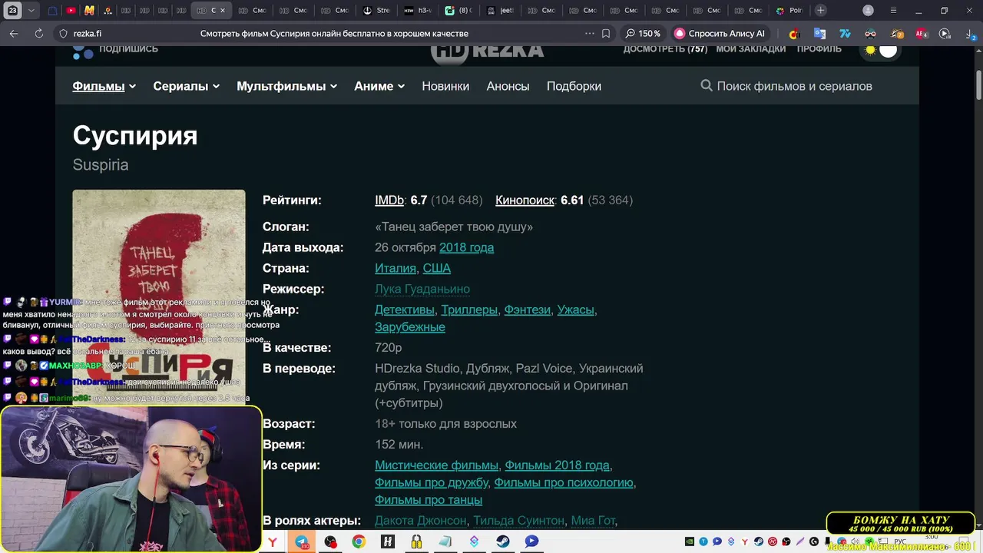Click the Спросить Алису AI button

720,34
